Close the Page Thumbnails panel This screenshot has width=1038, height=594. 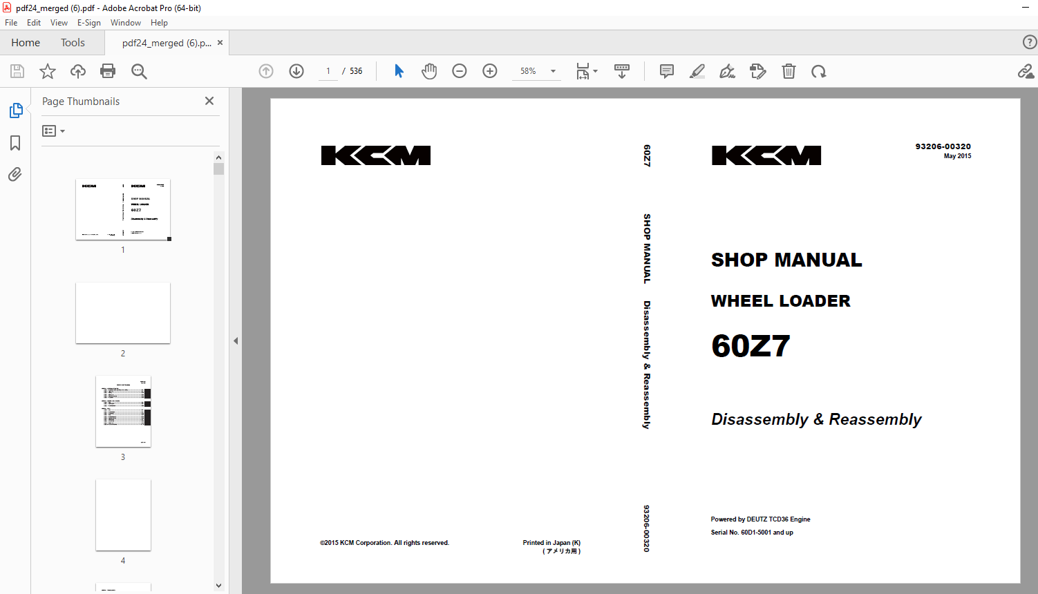[209, 101]
